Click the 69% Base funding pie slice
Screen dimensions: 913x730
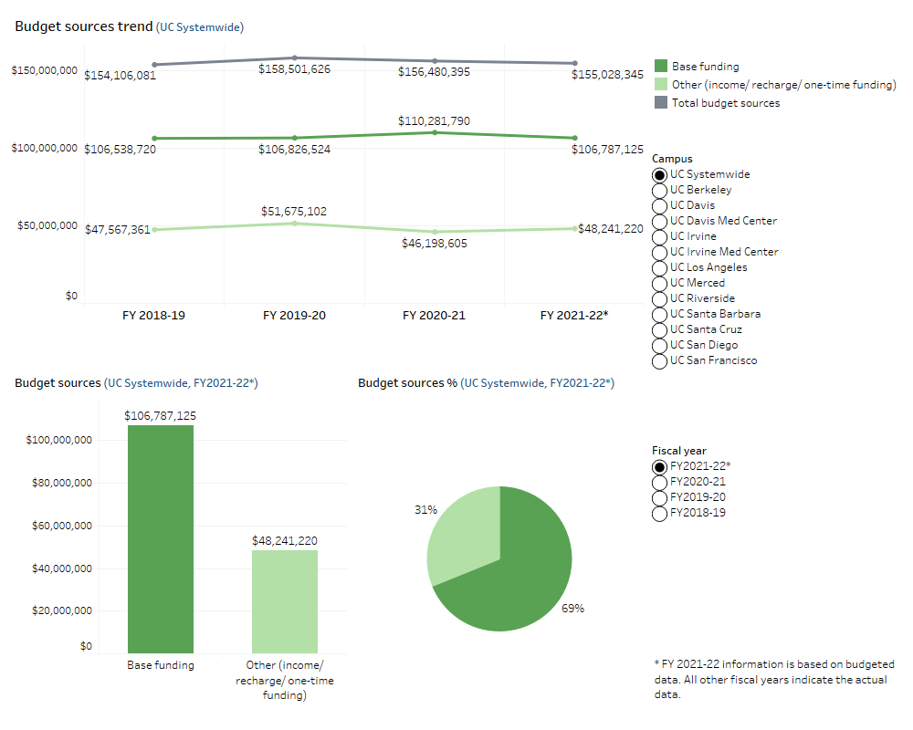pos(530,575)
